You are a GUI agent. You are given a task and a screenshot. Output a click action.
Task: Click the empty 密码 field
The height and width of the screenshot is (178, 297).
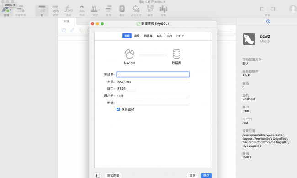[x=153, y=102]
